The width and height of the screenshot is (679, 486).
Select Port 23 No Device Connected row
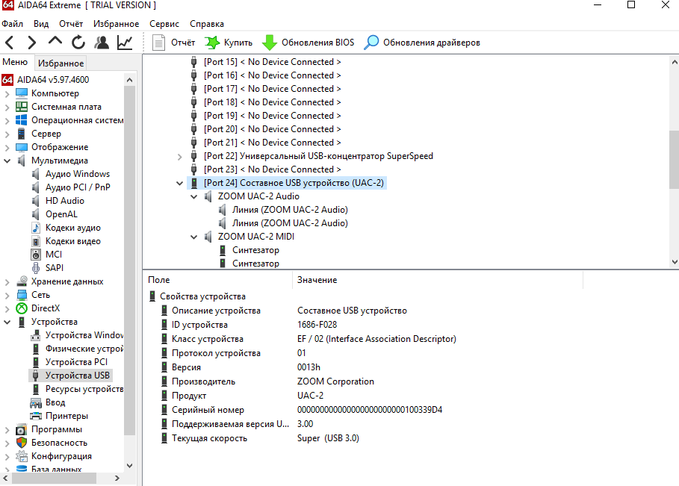(273, 169)
